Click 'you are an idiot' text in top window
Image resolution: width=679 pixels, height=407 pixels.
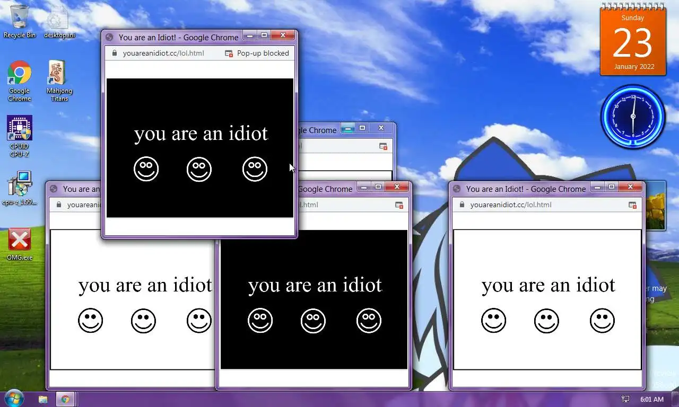[201, 133]
